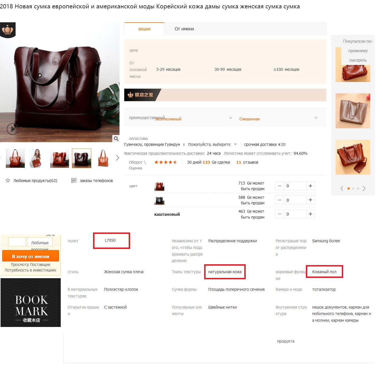Show next product thumbnails with right arrow

click(x=117, y=158)
